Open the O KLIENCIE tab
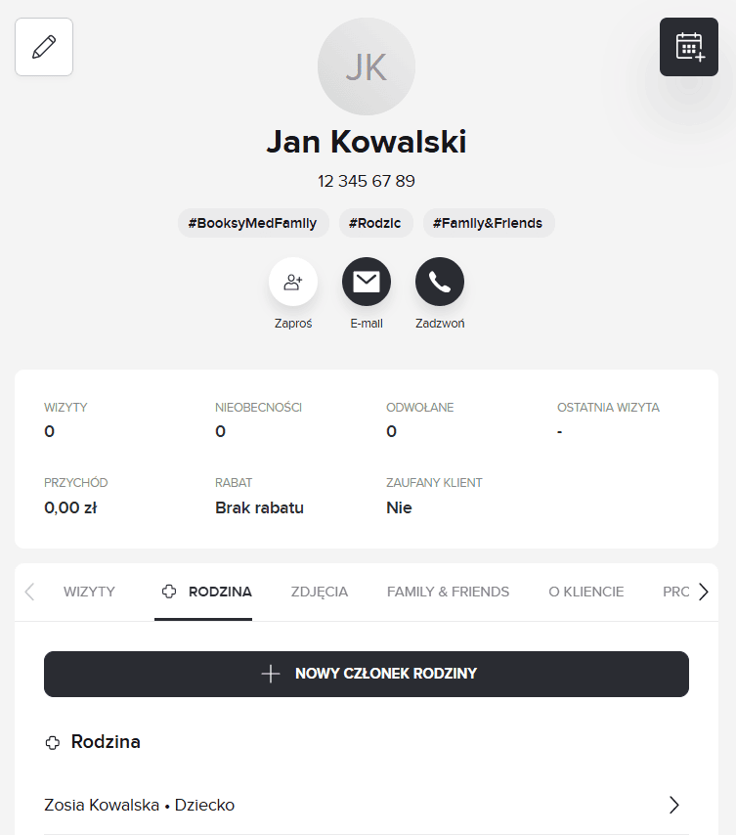 pos(585,591)
